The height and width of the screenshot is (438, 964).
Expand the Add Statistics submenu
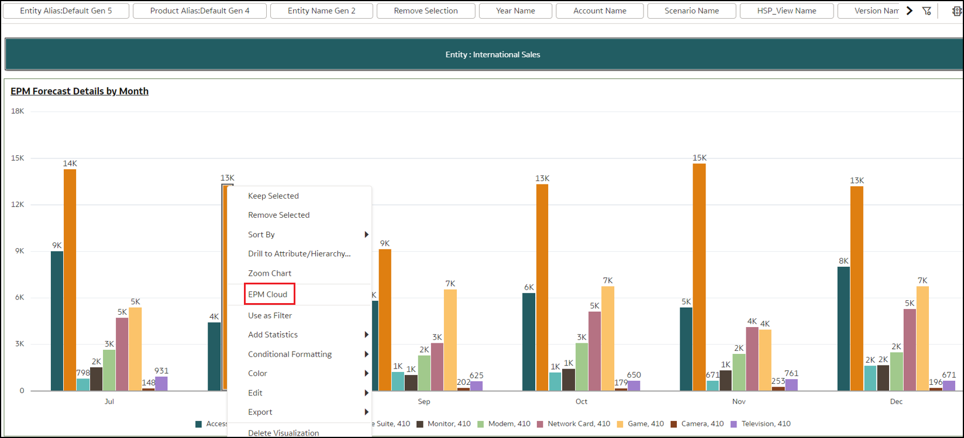(x=366, y=335)
